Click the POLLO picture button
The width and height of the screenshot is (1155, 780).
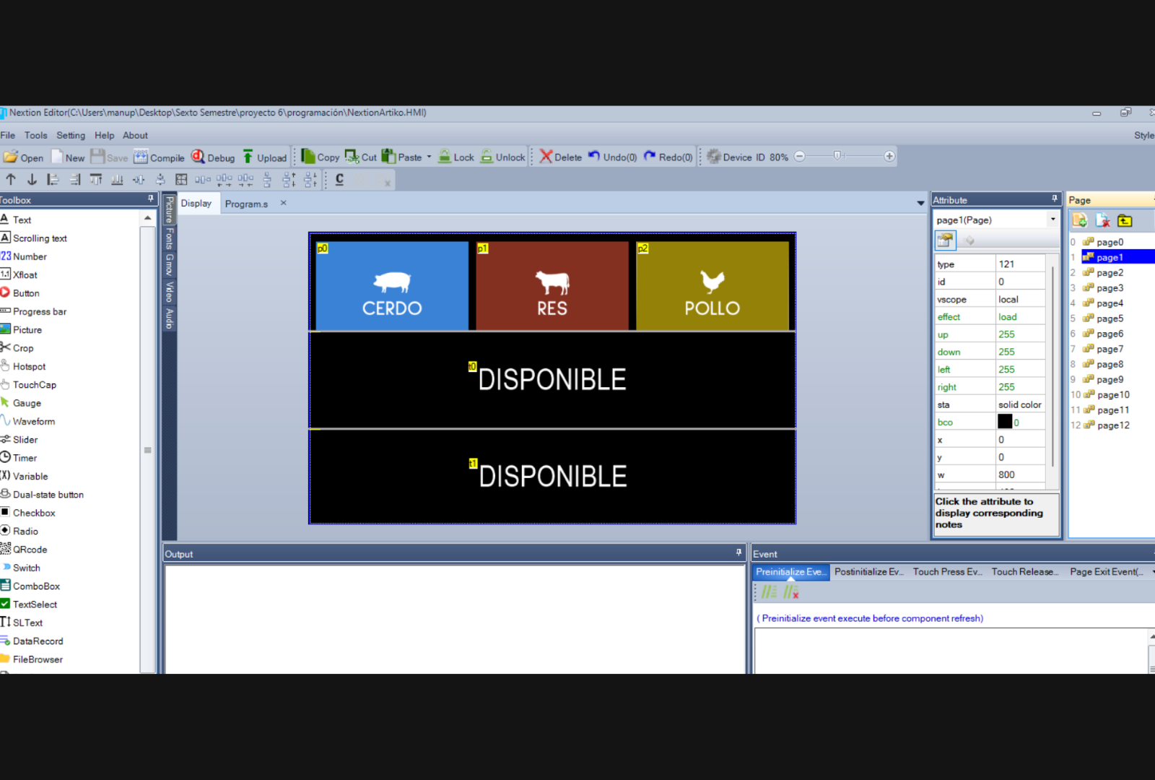tap(712, 286)
